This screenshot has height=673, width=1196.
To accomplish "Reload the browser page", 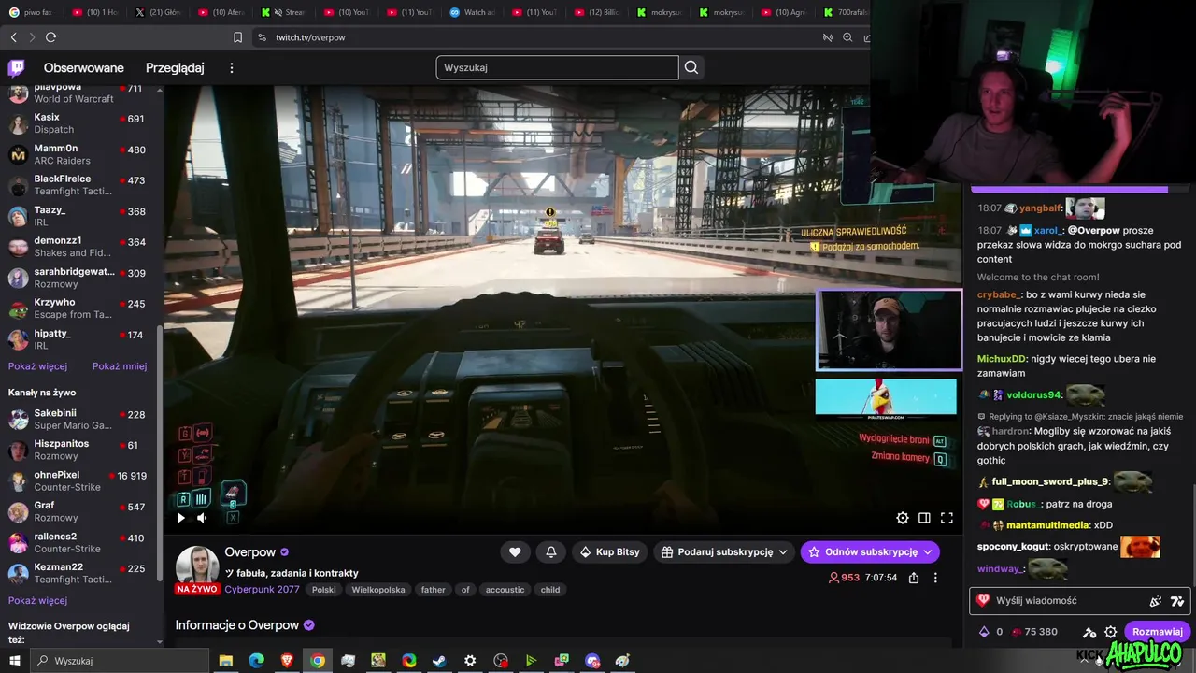I will coord(50,37).
